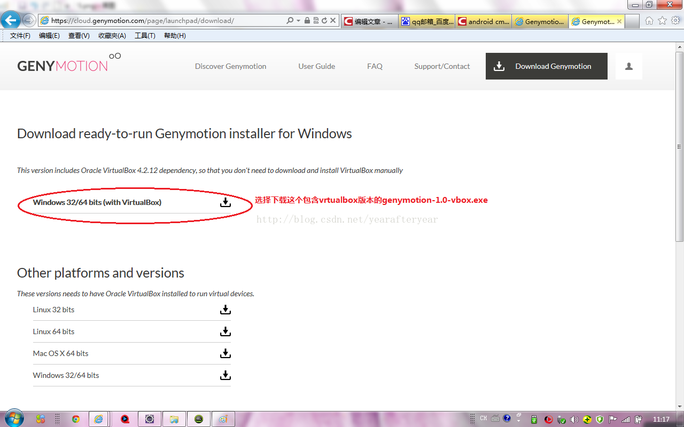Click Linux 32 bits text
The width and height of the screenshot is (684, 427).
53,310
